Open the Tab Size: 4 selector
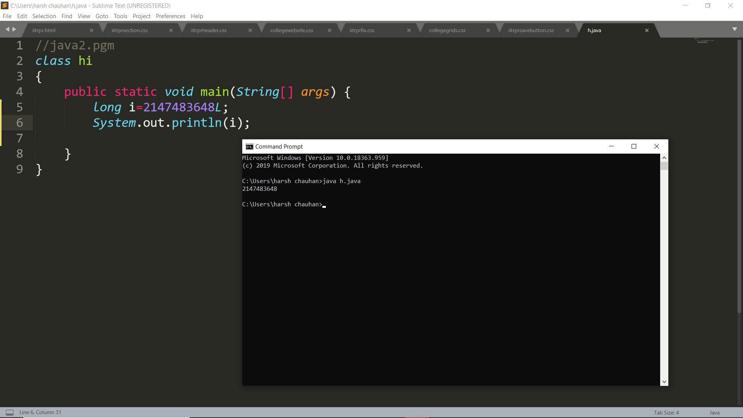 [666, 413]
